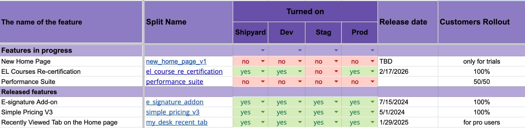Open the el_course_re_certification link
This screenshot has width=525, height=128.
tap(184, 72)
